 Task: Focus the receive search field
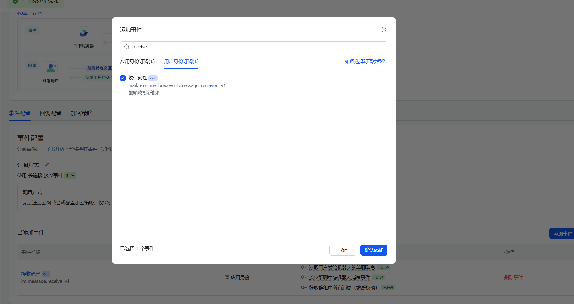pos(254,47)
